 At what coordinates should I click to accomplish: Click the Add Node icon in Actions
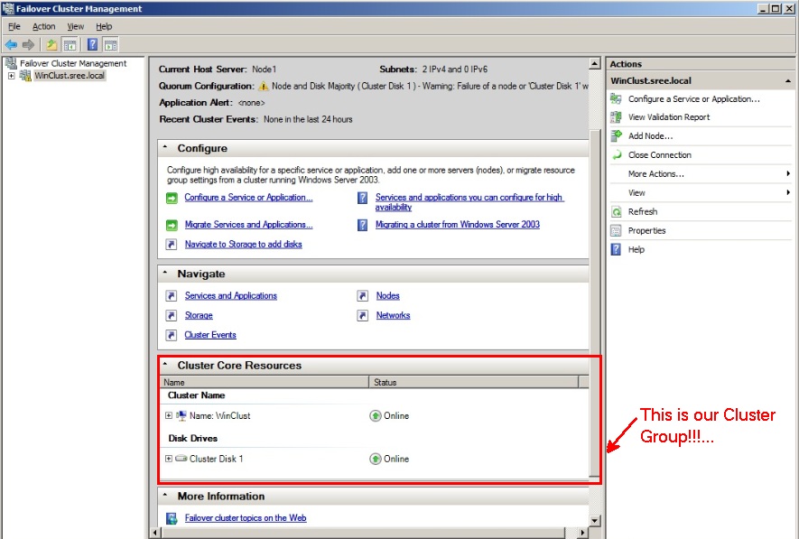coord(617,136)
